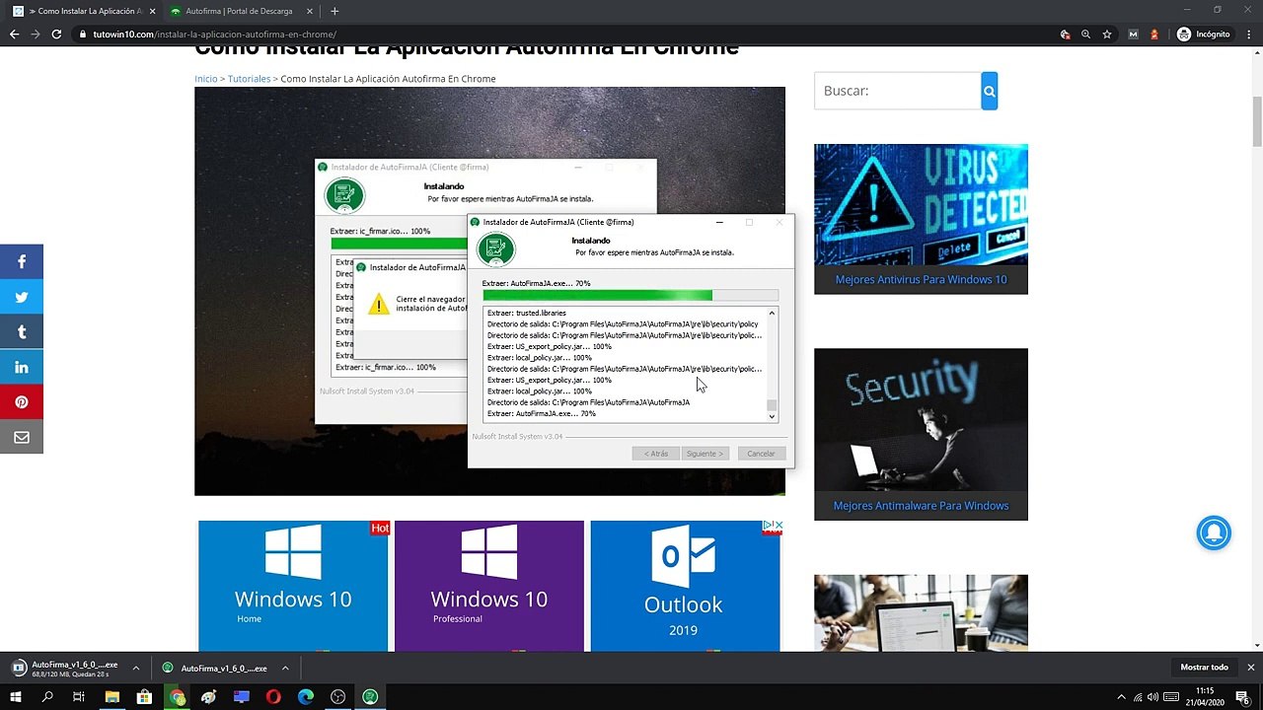The image size is (1263, 710).
Task: Open the Outlook 2019 ad tile
Action: click(x=685, y=586)
